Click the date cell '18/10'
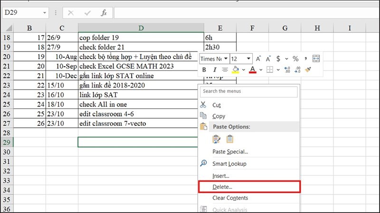 (x=62, y=104)
